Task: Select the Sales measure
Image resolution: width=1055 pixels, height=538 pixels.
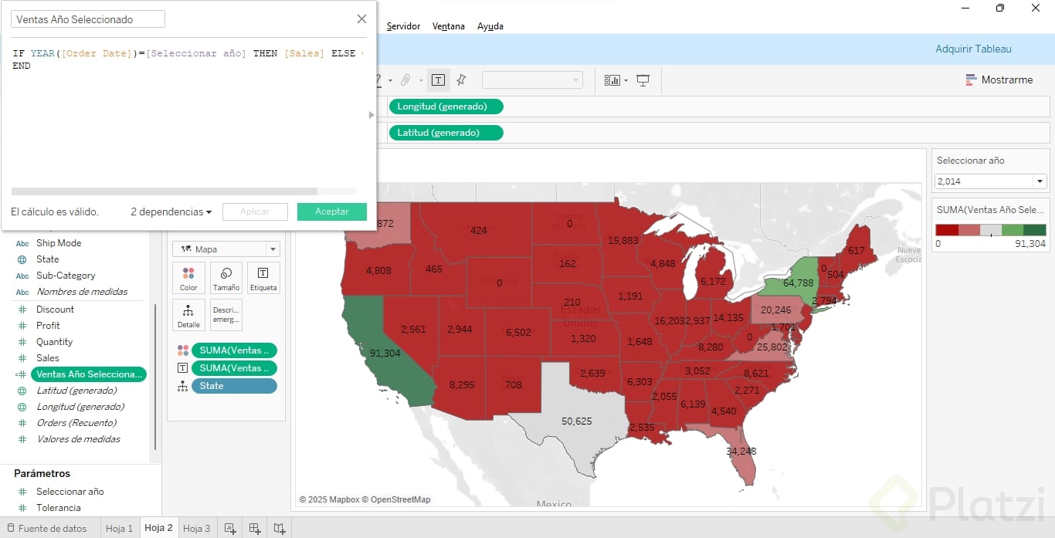Action: coord(48,358)
